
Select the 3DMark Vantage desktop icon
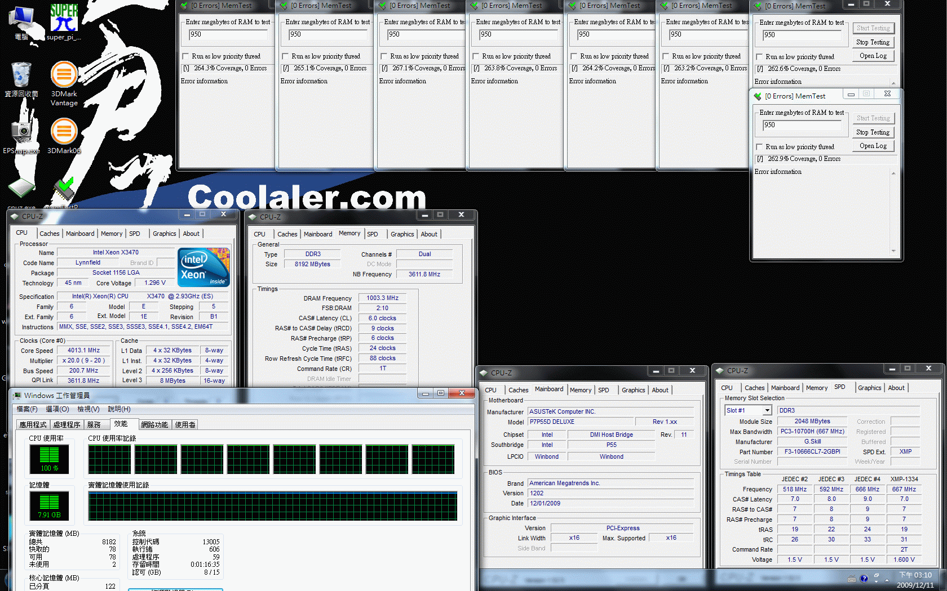pyautogui.click(x=64, y=83)
